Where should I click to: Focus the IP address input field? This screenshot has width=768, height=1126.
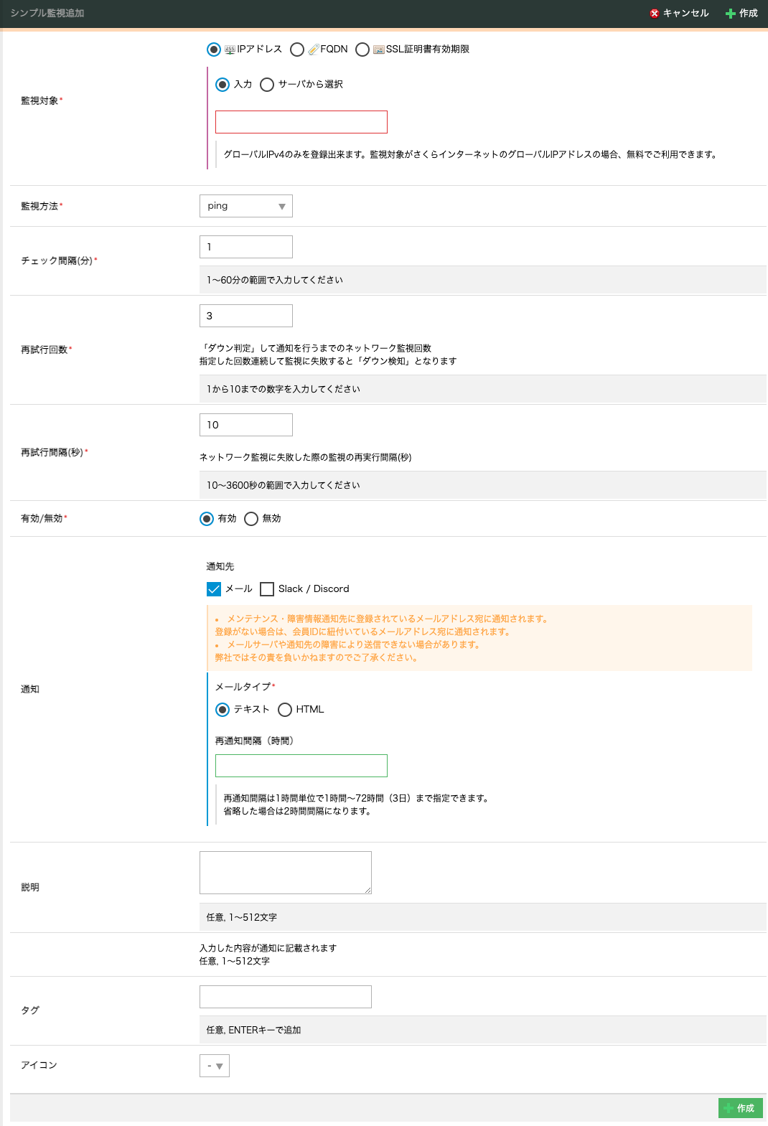click(301, 122)
